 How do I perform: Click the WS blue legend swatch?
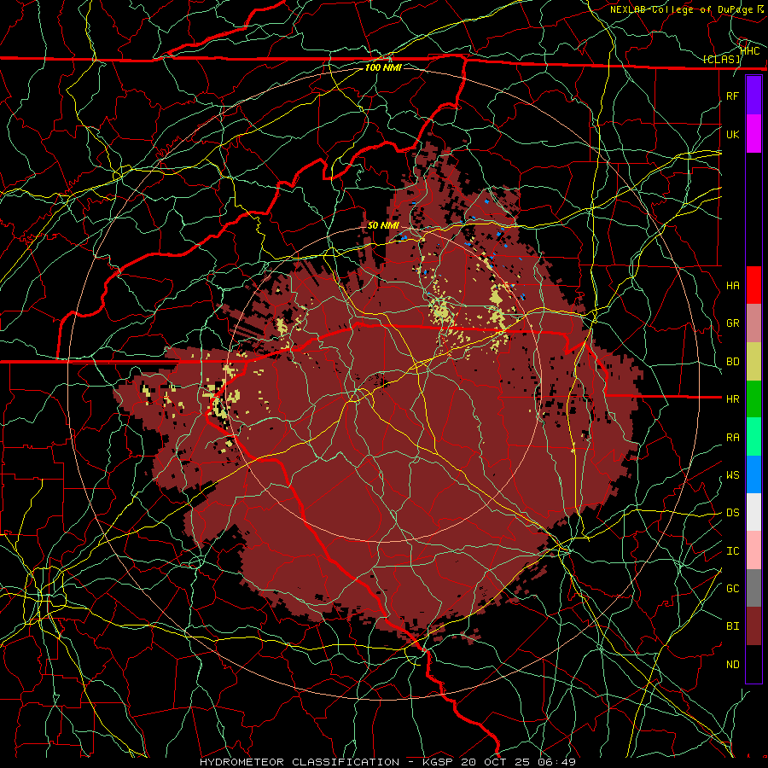point(753,474)
